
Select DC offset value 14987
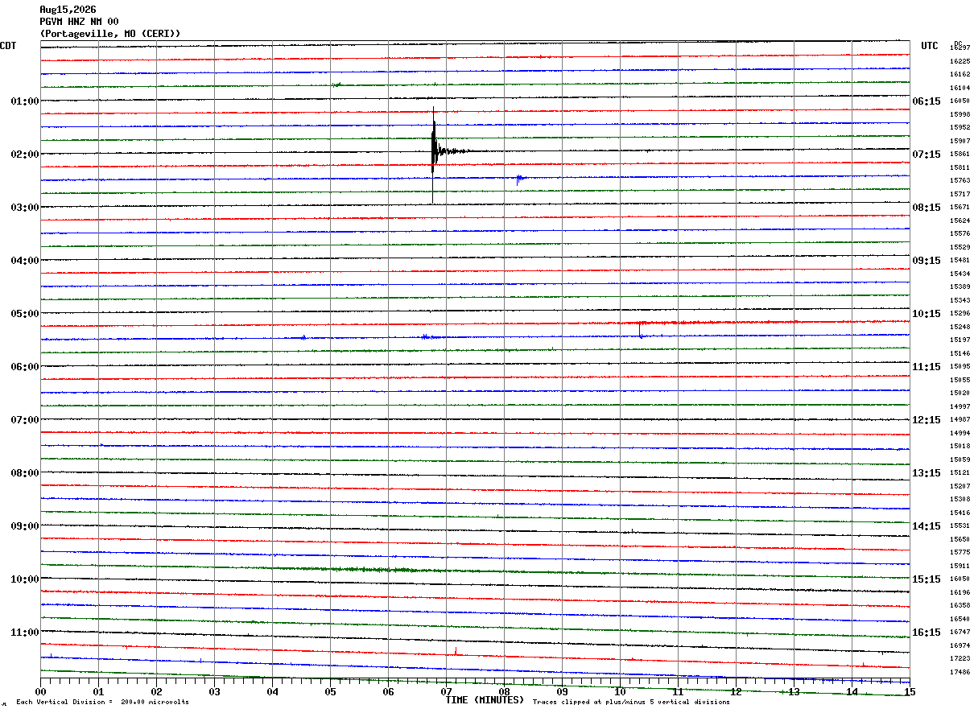coord(960,419)
